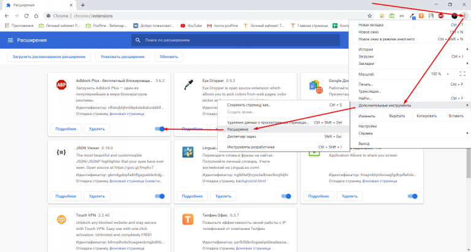Click the JSON Viewer braces card icon

click(61, 152)
